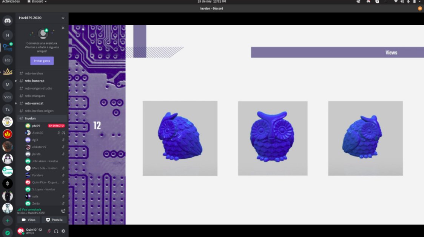Open volume icon in system tray
Viewport: 424px width, 237px height.
402,2
